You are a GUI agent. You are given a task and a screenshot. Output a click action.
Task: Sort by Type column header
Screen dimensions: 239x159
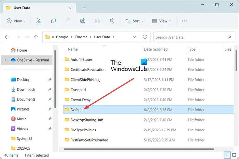click(x=192, y=49)
